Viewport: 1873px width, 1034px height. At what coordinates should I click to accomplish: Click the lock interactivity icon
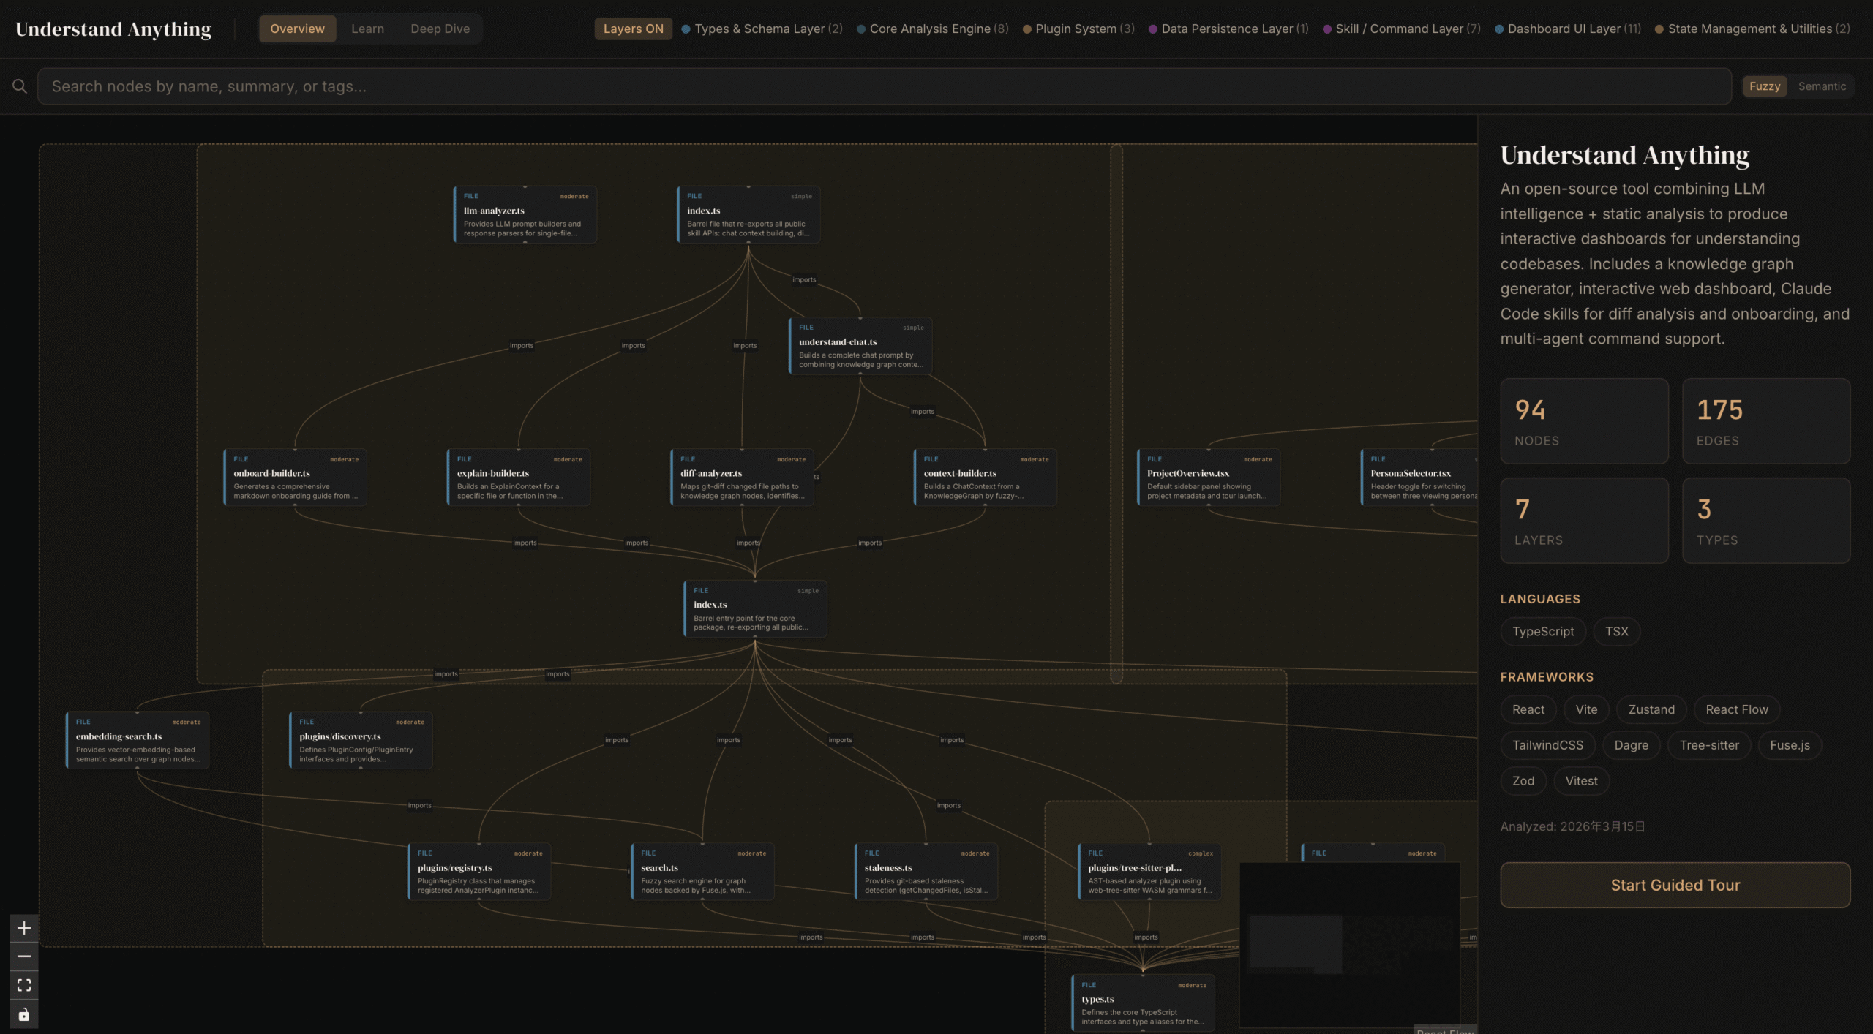[x=23, y=1014]
